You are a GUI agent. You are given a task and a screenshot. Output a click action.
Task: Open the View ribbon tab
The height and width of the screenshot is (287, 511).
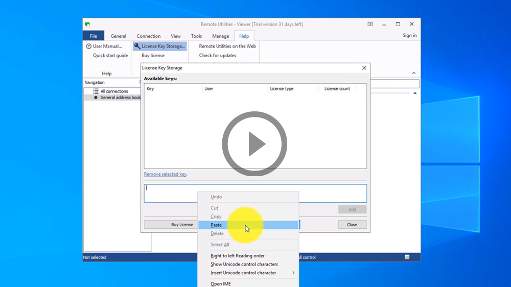[x=176, y=36]
